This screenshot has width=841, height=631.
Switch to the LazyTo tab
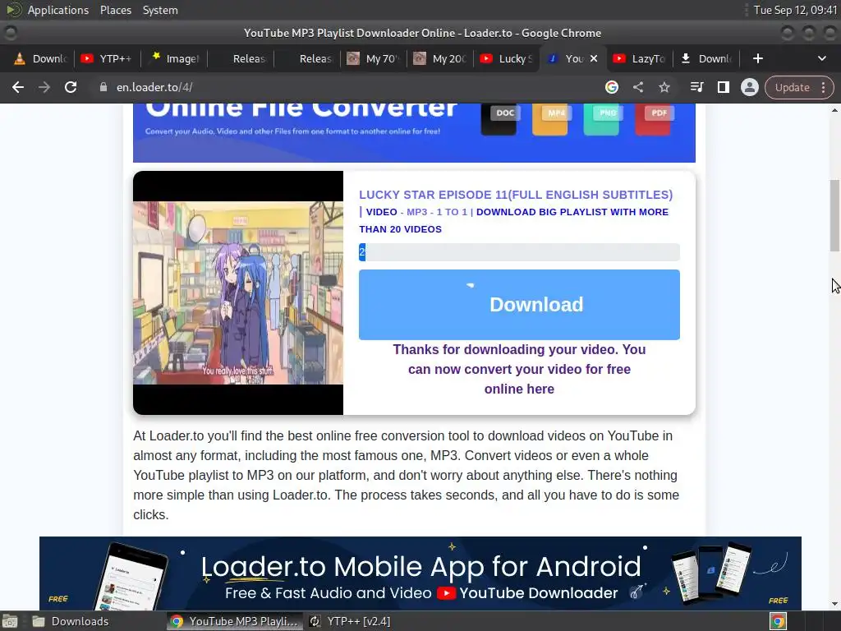[640, 58]
